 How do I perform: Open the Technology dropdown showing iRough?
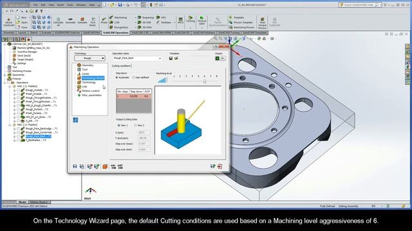pyautogui.click(x=89, y=58)
